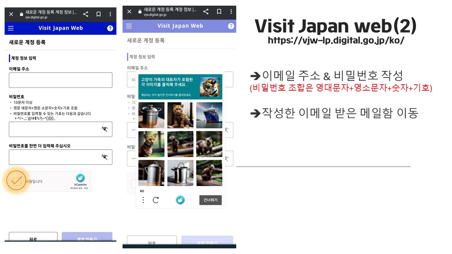Check the hCaptcha human verification checkbox

click(x=17, y=181)
